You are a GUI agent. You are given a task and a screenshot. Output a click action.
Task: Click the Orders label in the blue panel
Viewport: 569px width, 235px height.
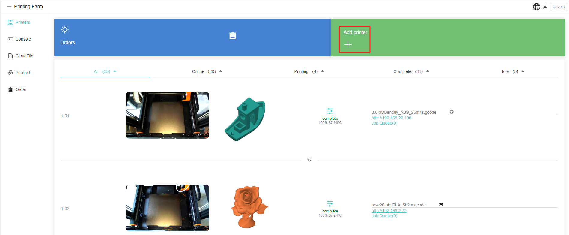click(x=67, y=43)
